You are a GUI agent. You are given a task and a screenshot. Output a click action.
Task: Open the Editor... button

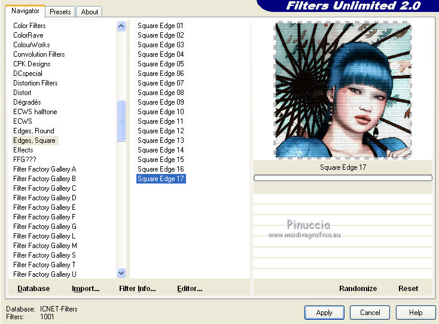[x=190, y=289]
